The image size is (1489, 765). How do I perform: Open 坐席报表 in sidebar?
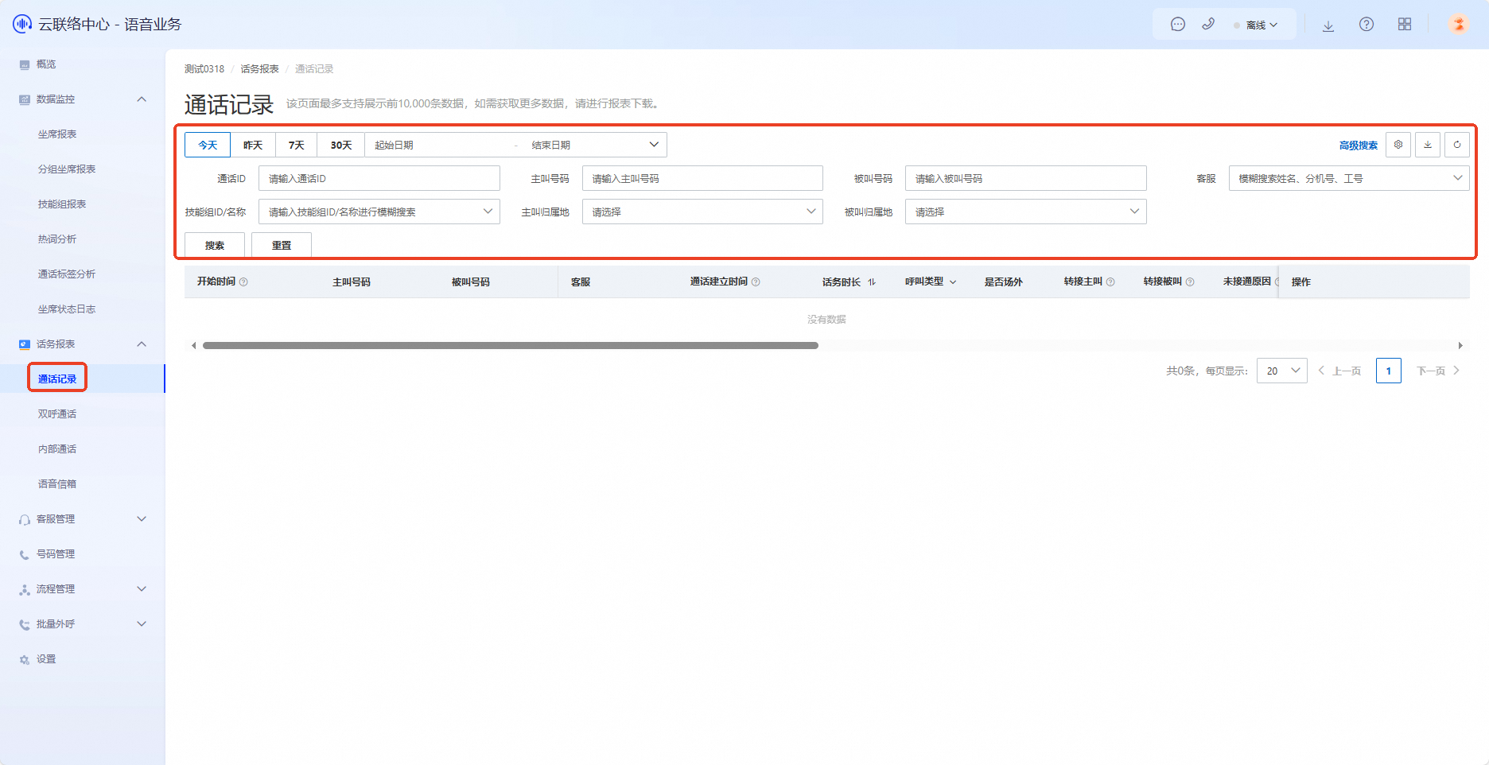tap(57, 134)
